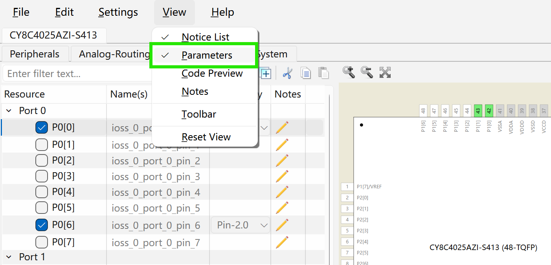
Task: Edit notes pencil for P0[6]
Action: coord(282,225)
